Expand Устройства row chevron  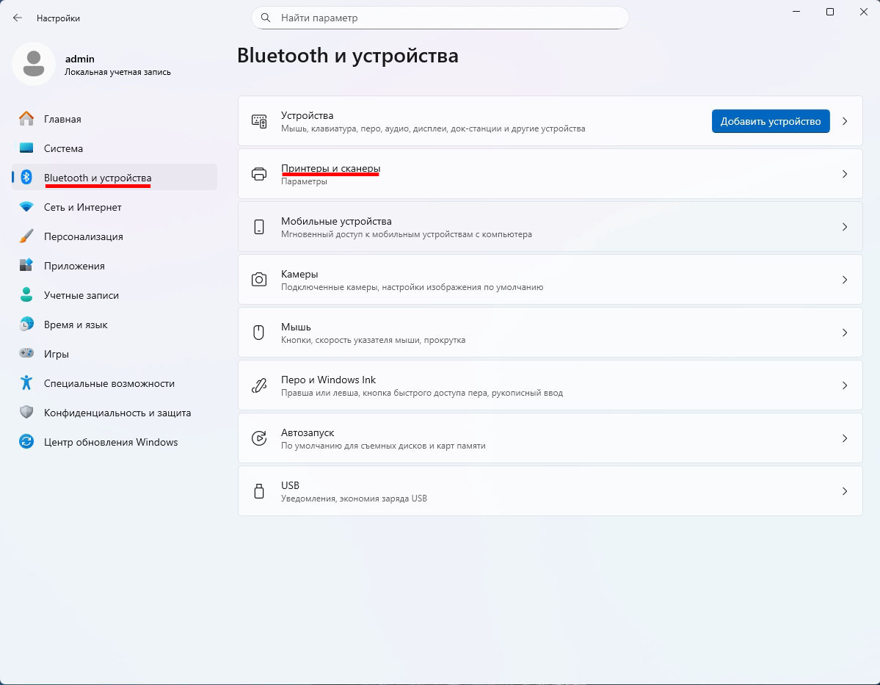tap(845, 121)
